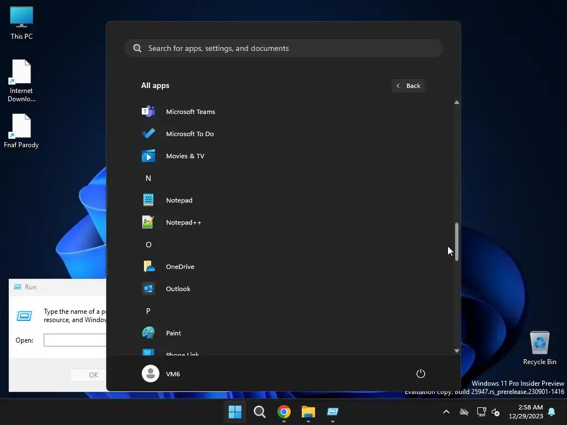Click Windows Start button on taskbar
The image size is (567, 425).
pyautogui.click(x=235, y=412)
